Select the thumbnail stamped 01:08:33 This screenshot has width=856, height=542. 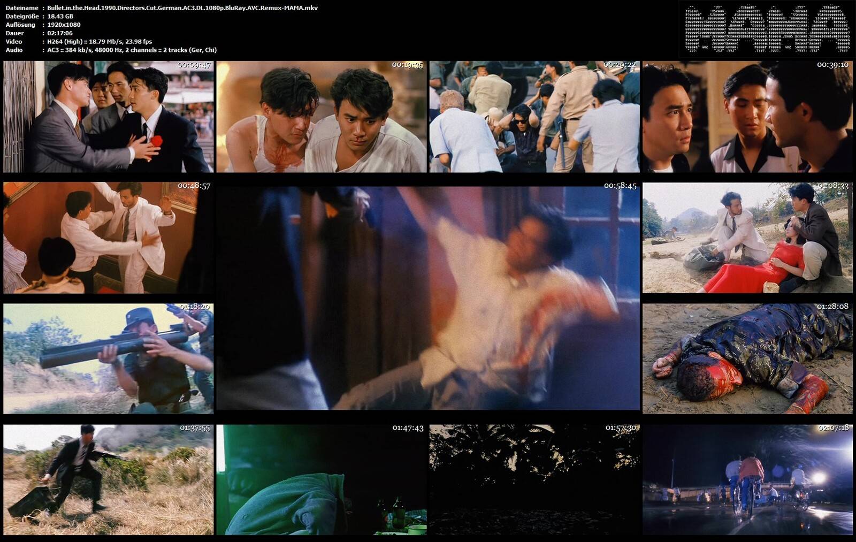[747, 238]
